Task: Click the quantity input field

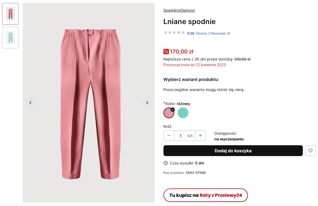Action: (181, 136)
